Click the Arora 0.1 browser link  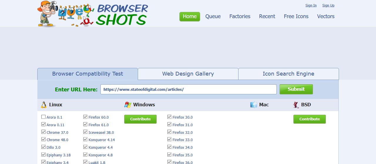[54, 117]
